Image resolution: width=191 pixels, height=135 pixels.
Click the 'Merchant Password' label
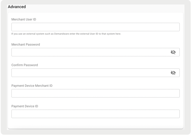[26, 44]
